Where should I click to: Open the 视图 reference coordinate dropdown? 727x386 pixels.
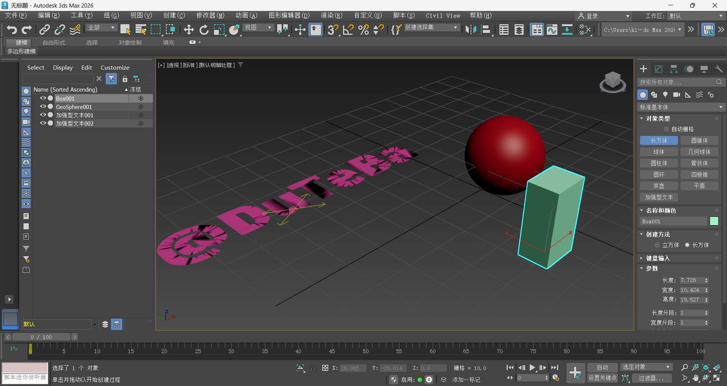tap(258, 28)
